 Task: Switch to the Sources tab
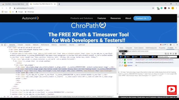tap(28, 45)
